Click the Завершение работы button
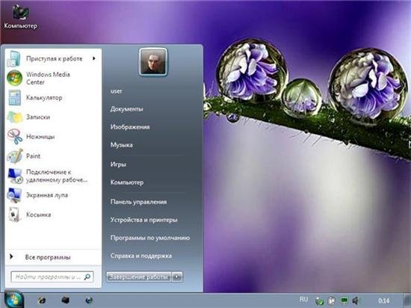The width and height of the screenshot is (411, 308). [139, 277]
